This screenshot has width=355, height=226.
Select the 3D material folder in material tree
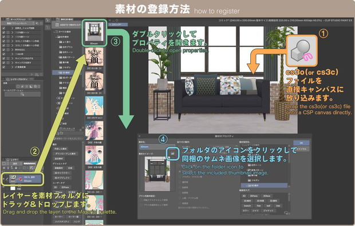[66, 72]
